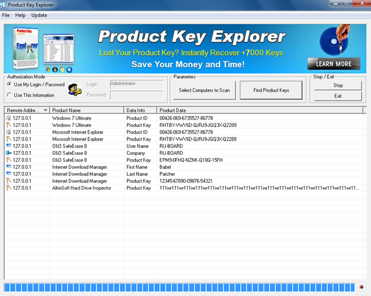Click the Babel First Name value
Viewport: 371px width, 296px height.
pos(165,167)
